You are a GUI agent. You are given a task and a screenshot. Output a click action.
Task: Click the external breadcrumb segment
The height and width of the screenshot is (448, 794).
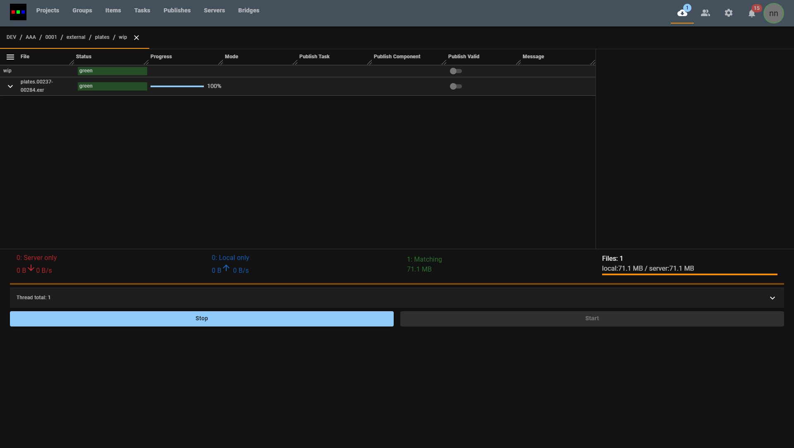click(76, 37)
